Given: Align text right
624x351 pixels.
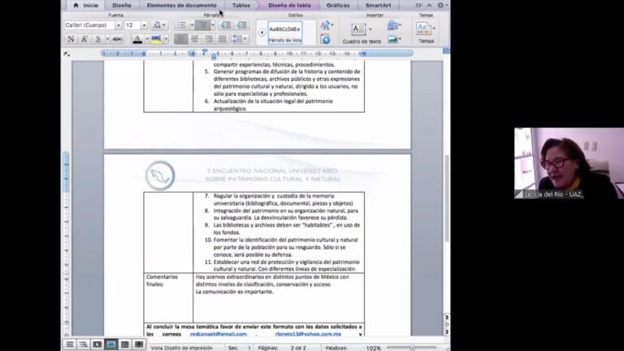Looking at the screenshot, I should coord(209,39).
